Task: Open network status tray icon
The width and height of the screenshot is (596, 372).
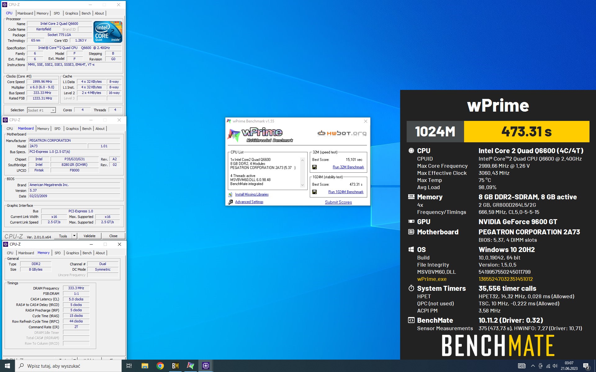Action: [x=548, y=366]
